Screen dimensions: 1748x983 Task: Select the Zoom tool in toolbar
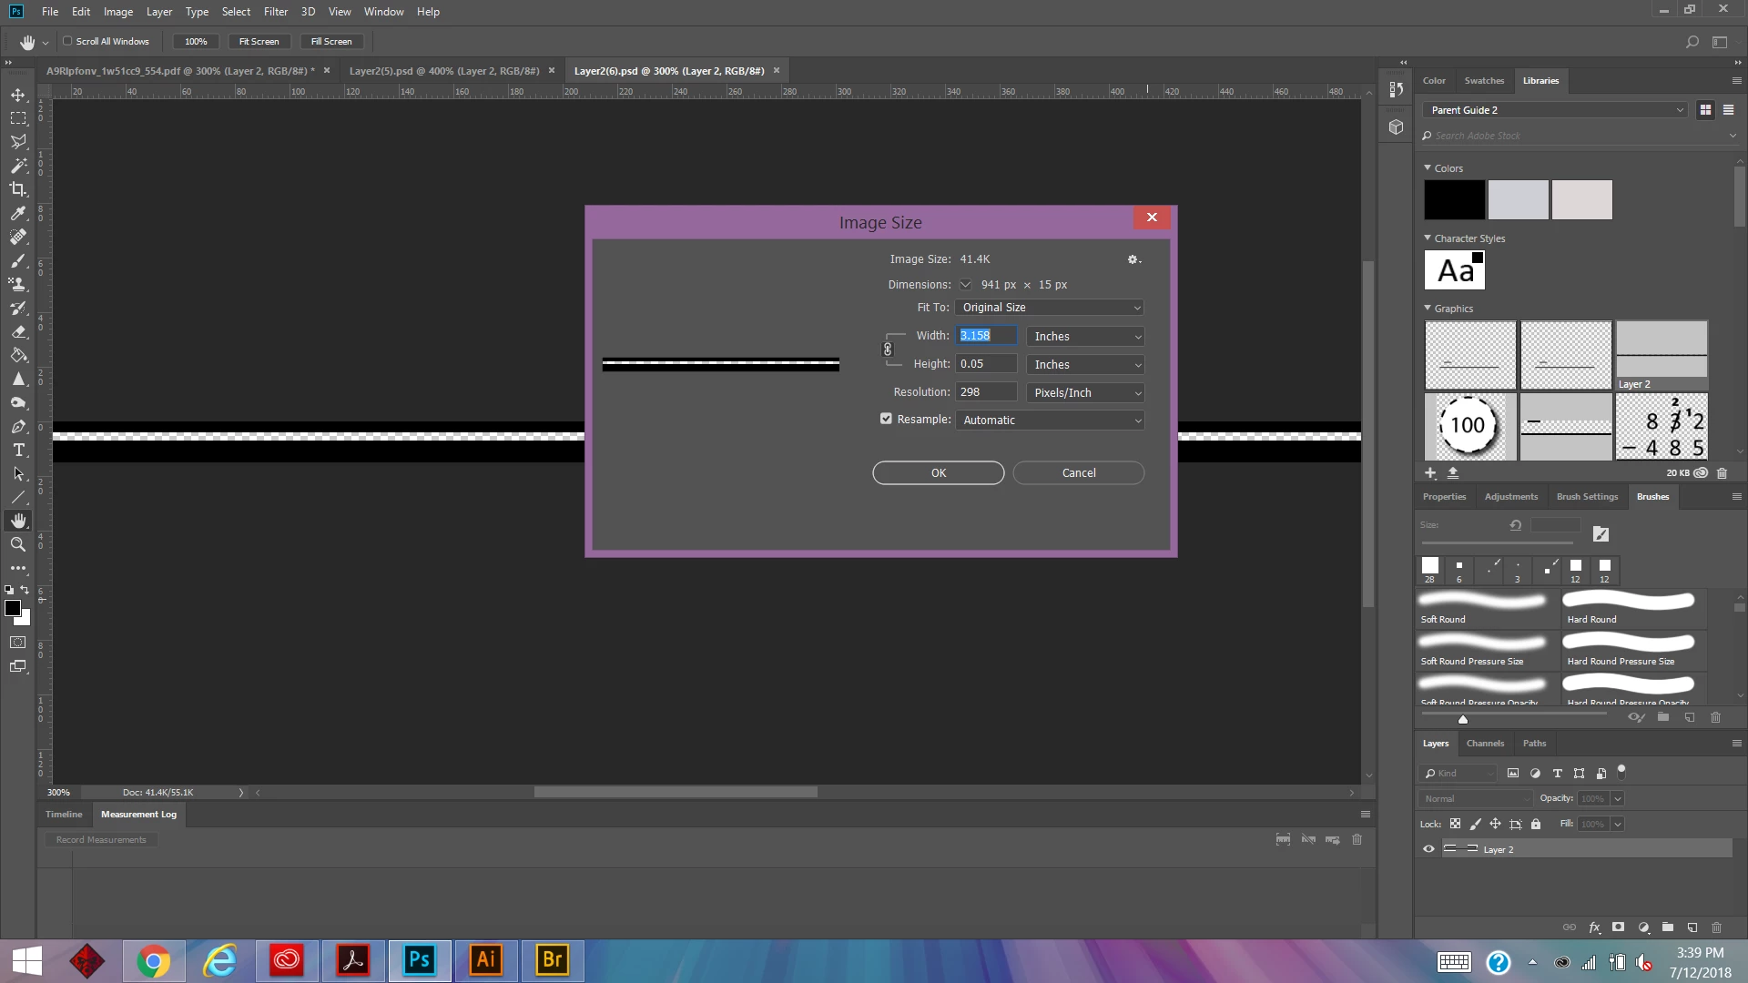tap(18, 544)
